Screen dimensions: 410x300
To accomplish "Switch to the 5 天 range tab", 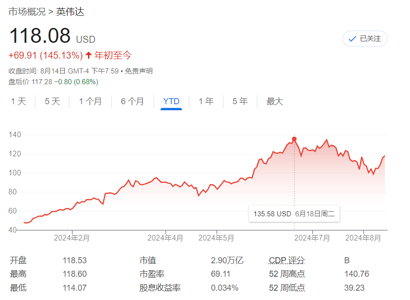I will coord(52,101).
